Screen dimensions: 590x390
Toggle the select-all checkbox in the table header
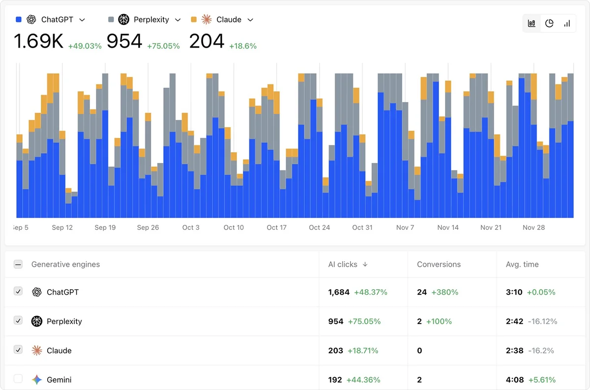tap(18, 264)
